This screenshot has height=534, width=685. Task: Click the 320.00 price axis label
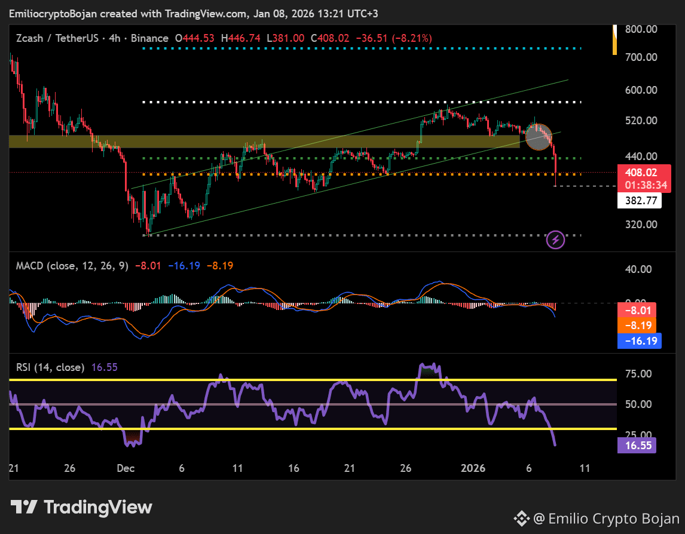[641, 225]
